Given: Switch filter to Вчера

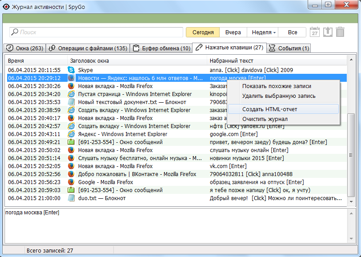Looking at the screenshot, I should click(233, 32).
